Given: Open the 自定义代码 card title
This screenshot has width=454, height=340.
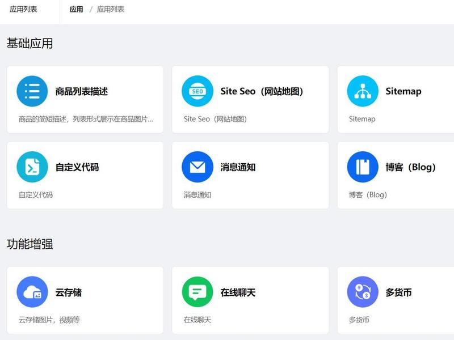Looking at the screenshot, I should [x=77, y=167].
